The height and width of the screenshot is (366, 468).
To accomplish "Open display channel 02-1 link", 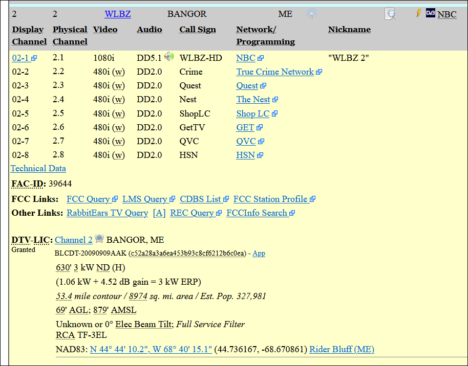I will (x=24, y=58).
